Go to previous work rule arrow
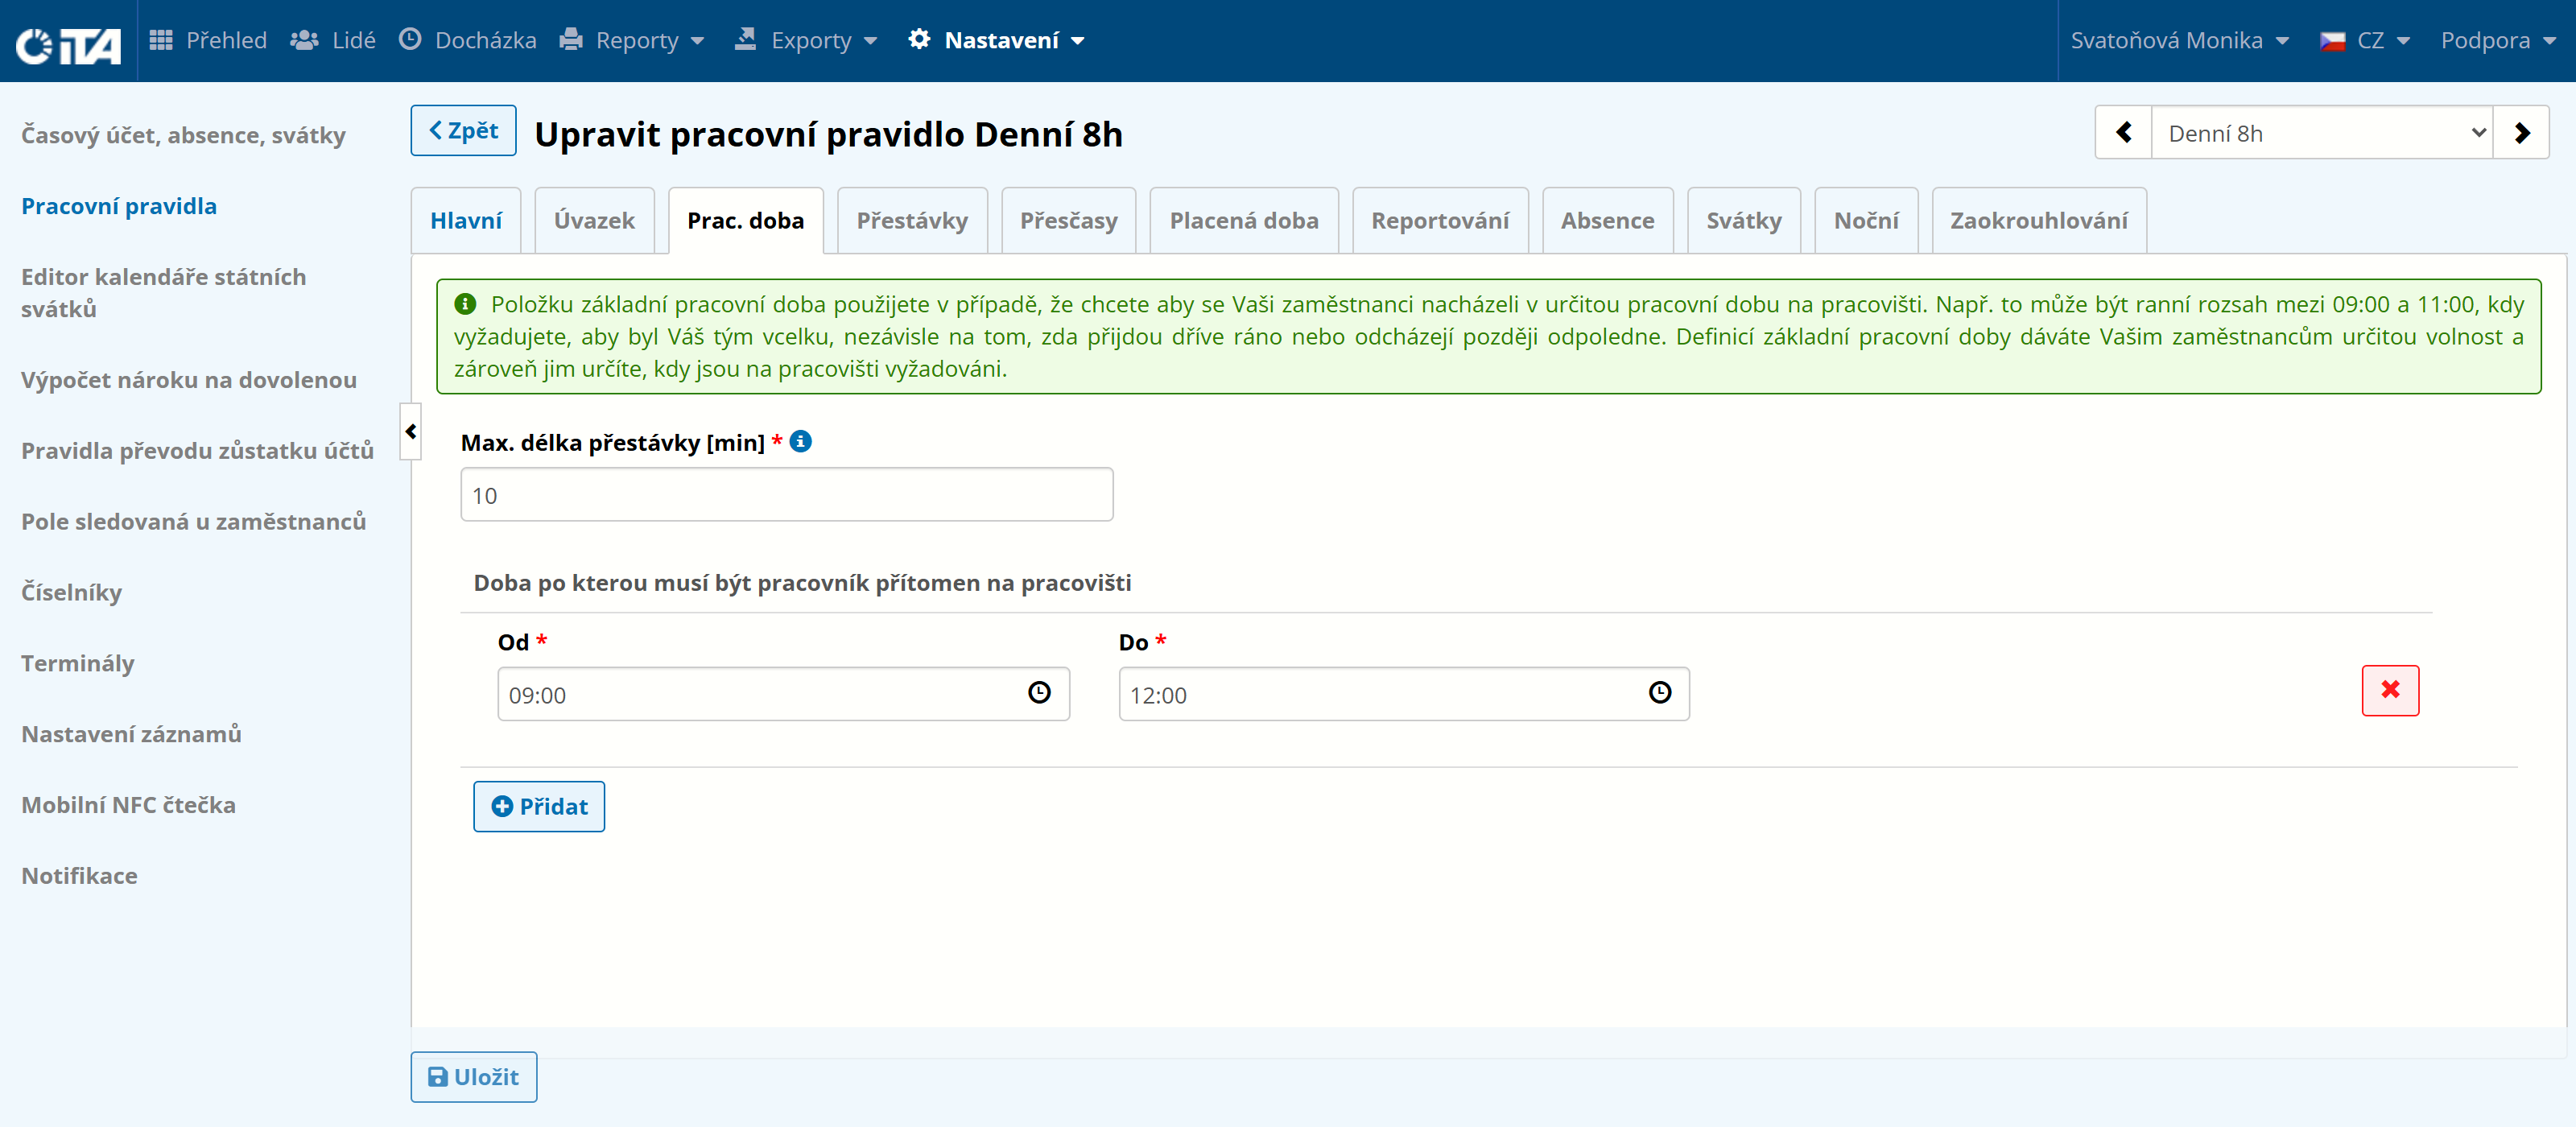 coord(2123,133)
